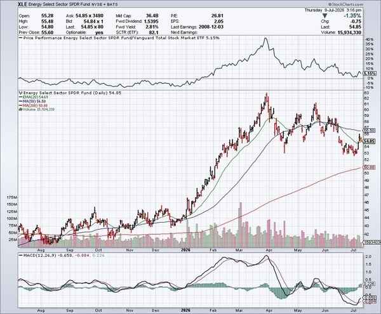
Task: Click the red MA(200) value tag on price axis
Action: coord(370,167)
